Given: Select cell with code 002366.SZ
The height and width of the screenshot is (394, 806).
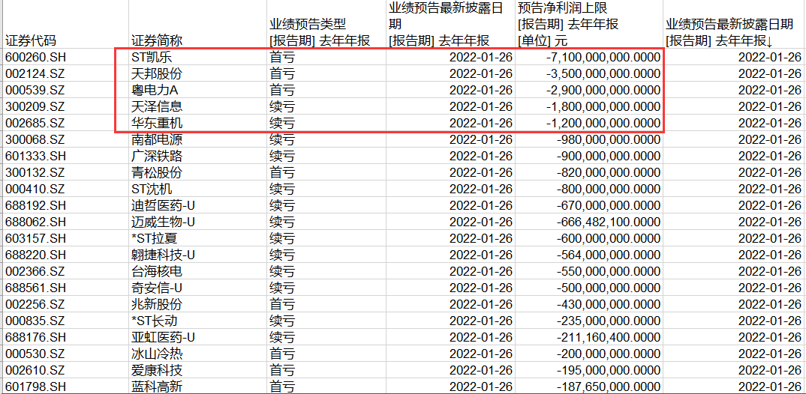Looking at the screenshot, I should pos(65,271).
